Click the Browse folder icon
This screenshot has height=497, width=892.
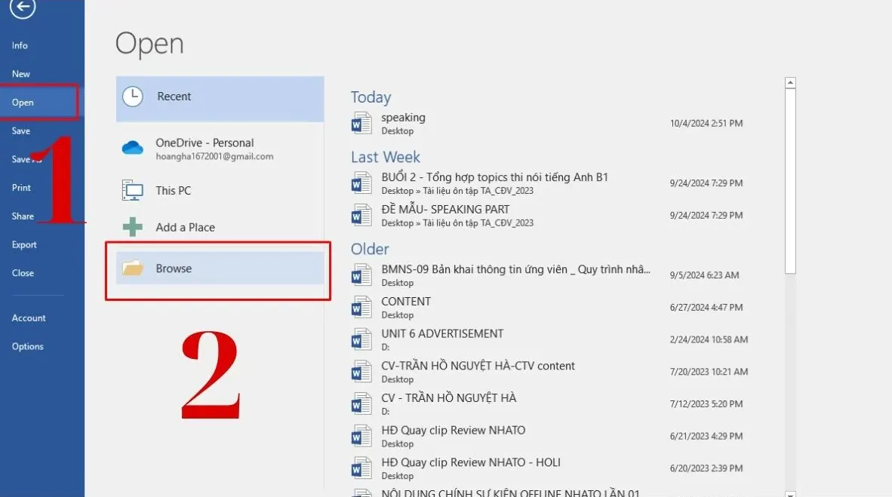click(133, 268)
